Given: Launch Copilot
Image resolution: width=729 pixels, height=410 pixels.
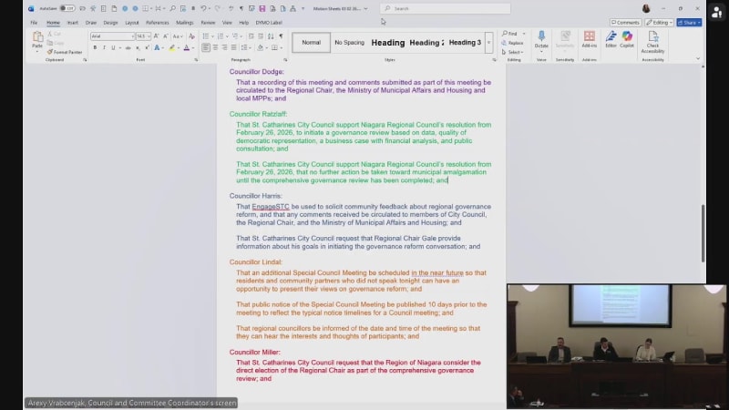Looking at the screenshot, I should click(x=627, y=39).
